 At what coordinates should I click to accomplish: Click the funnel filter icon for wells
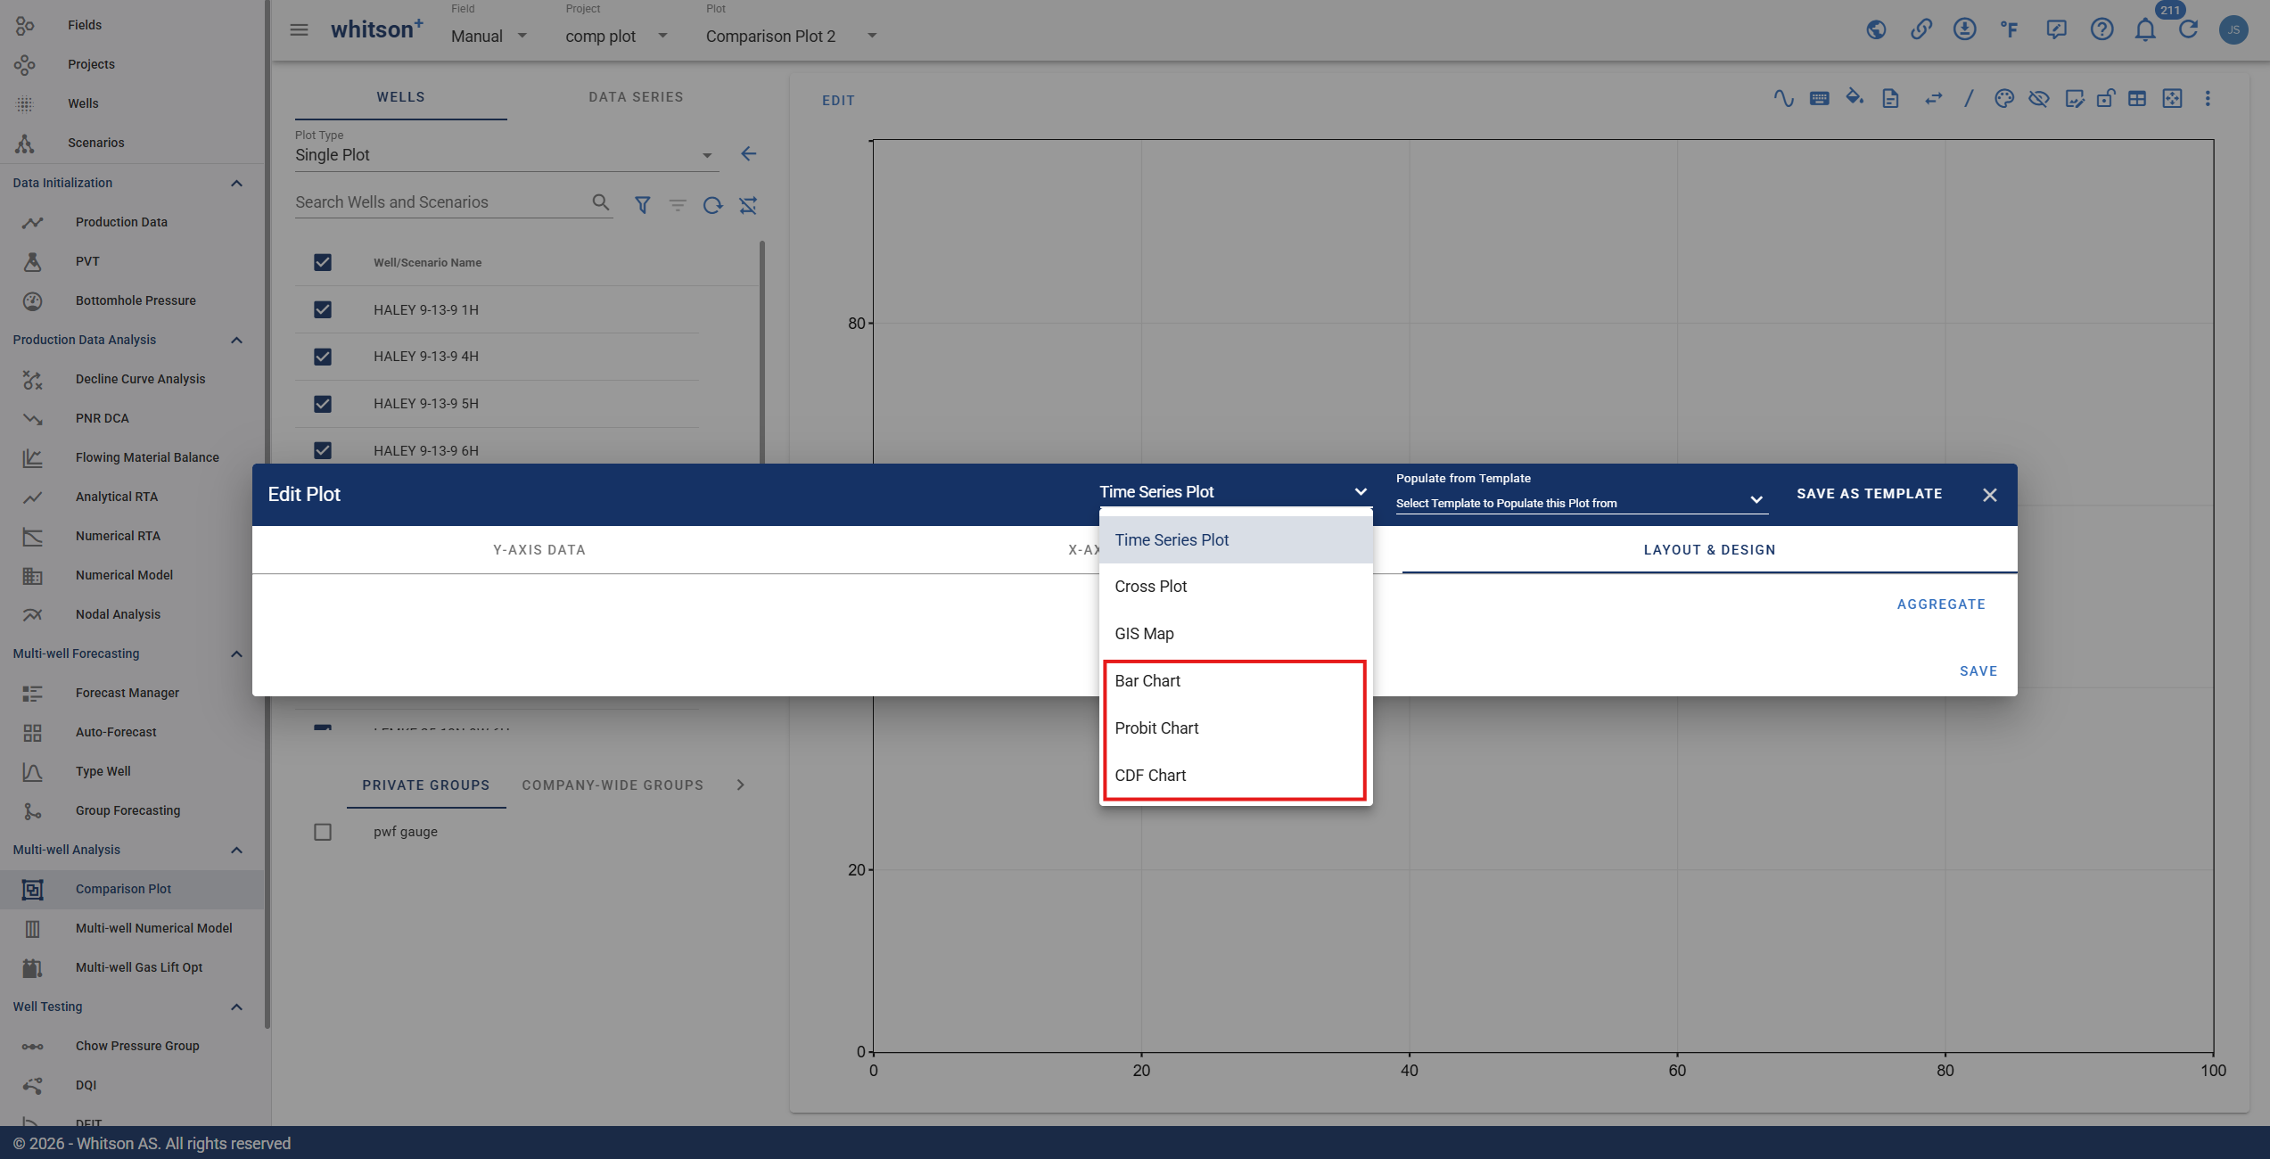tap(642, 205)
